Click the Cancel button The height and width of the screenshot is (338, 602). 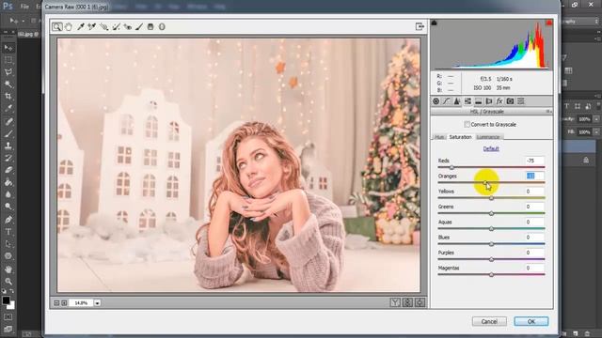tap(489, 321)
